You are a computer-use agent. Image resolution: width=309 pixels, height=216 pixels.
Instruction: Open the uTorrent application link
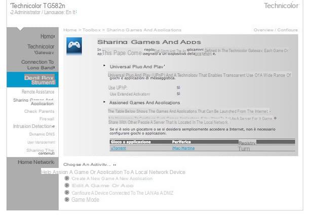(118, 148)
